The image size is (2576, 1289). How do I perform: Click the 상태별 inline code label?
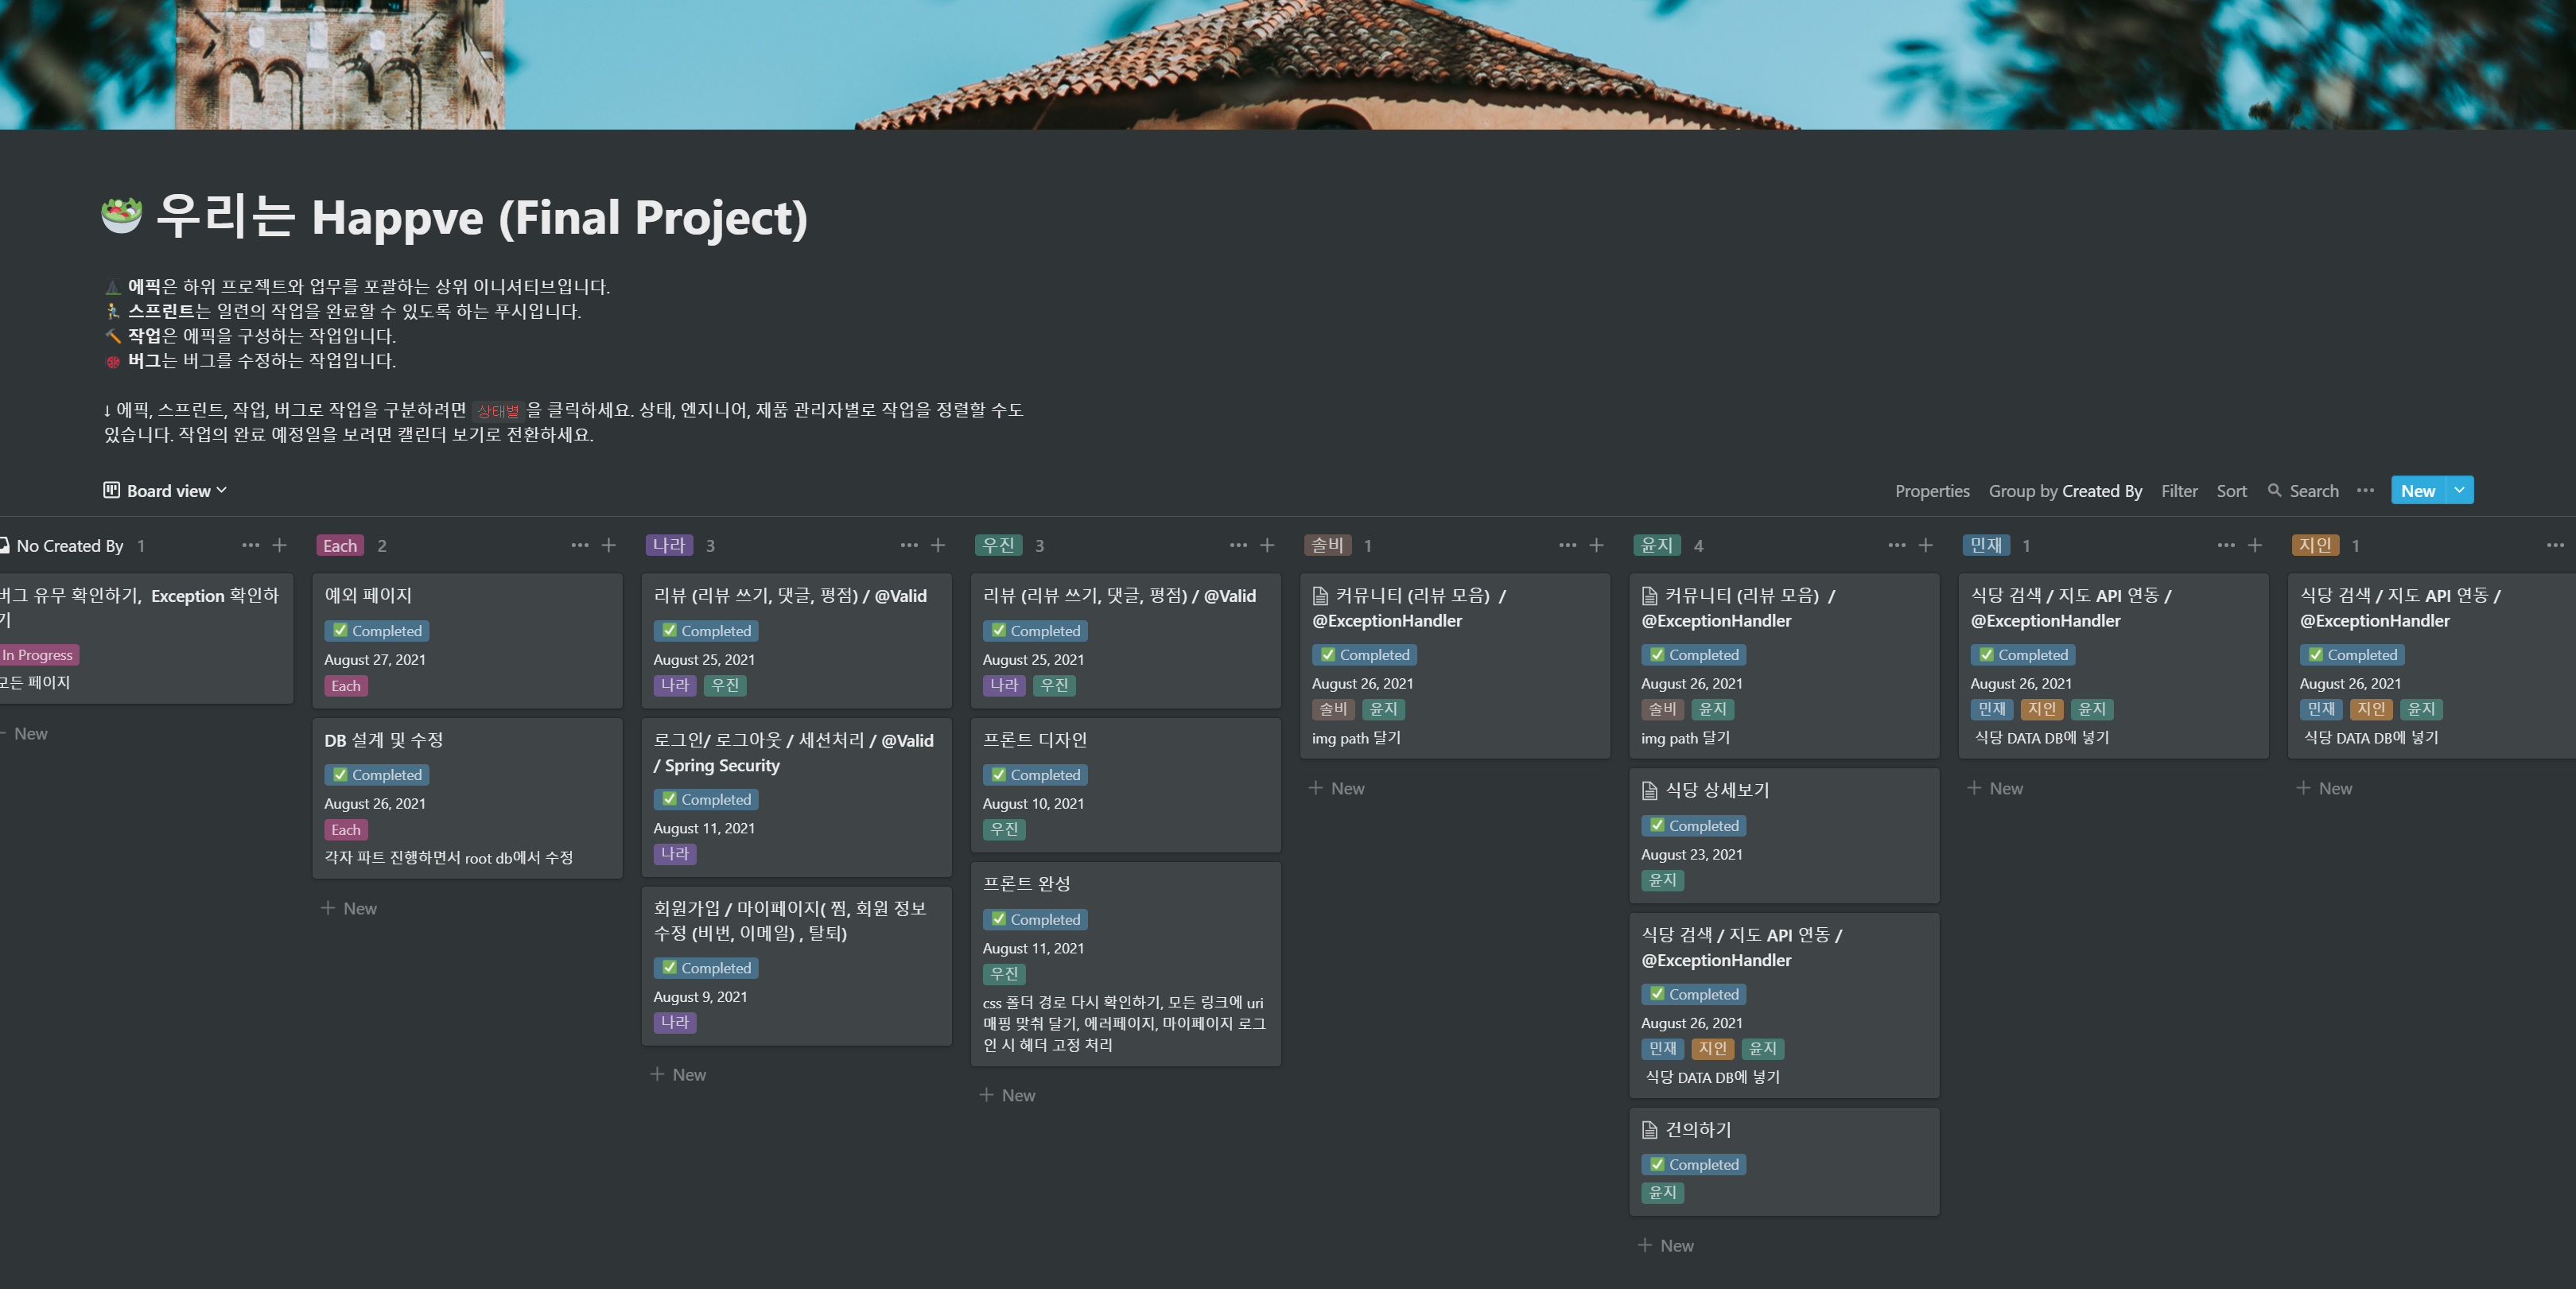point(497,411)
